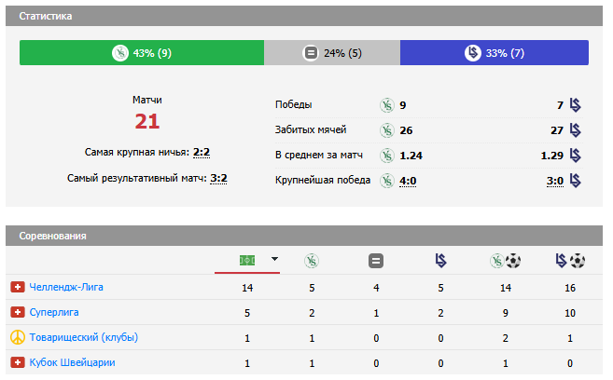Viewport: 613px width, 380px height.
Task: Sort by green team goals scored column
Action: pos(505,261)
